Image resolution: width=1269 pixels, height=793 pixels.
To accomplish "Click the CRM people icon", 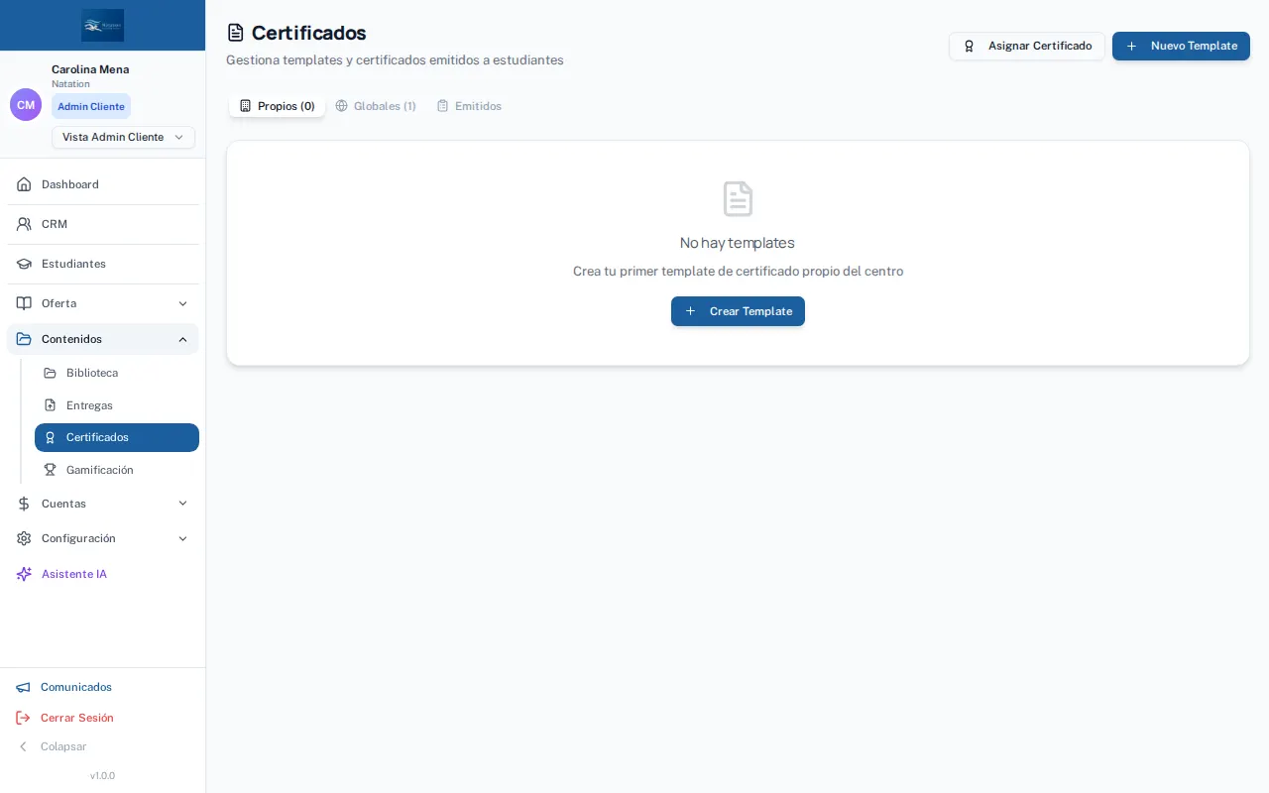I will tap(24, 224).
